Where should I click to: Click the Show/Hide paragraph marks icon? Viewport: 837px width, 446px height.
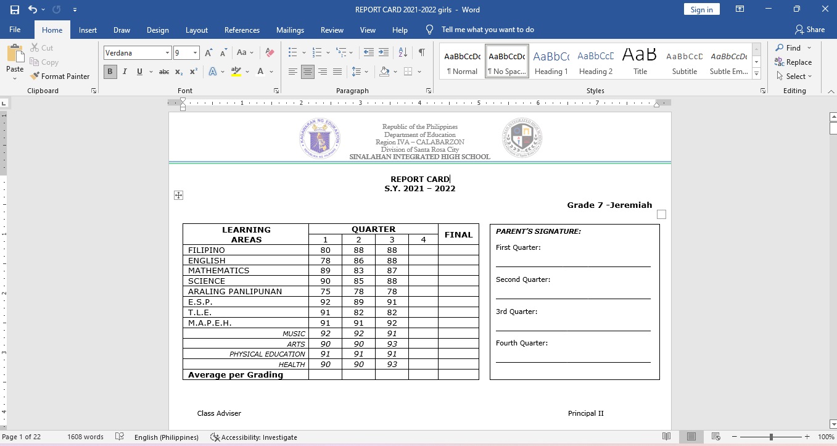pos(421,52)
